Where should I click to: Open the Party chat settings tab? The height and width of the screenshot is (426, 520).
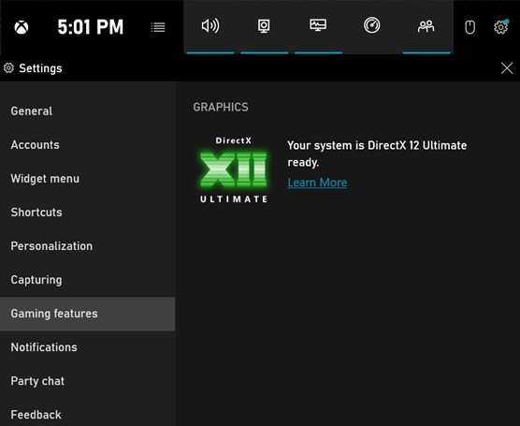coord(88,381)
